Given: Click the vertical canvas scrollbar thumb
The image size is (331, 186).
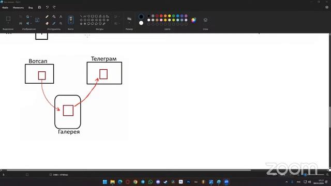Looking at the screenshot, I should pyautogui.click(x=330, y=117).
